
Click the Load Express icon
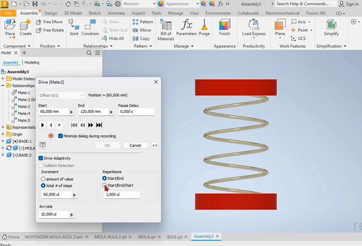[254, 26]
